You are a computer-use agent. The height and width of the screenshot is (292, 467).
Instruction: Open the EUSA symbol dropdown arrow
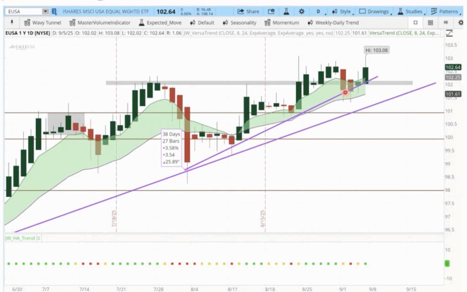45,11
